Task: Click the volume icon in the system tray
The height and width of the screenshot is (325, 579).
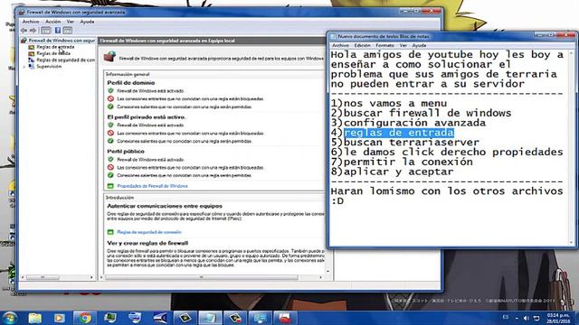Action: (527, 318)
